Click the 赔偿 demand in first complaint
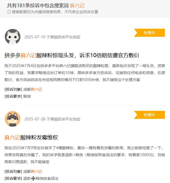Image resolution: width=170 pixels, height=183 pixels. click(x=27, y=96)
